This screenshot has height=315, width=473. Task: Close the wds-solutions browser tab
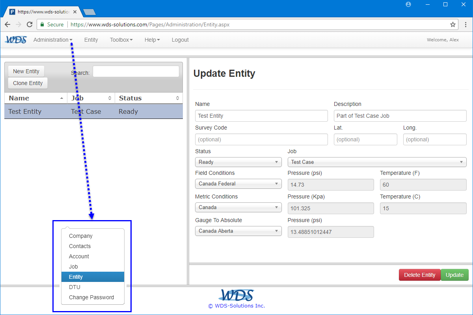(x=75, y=12)
